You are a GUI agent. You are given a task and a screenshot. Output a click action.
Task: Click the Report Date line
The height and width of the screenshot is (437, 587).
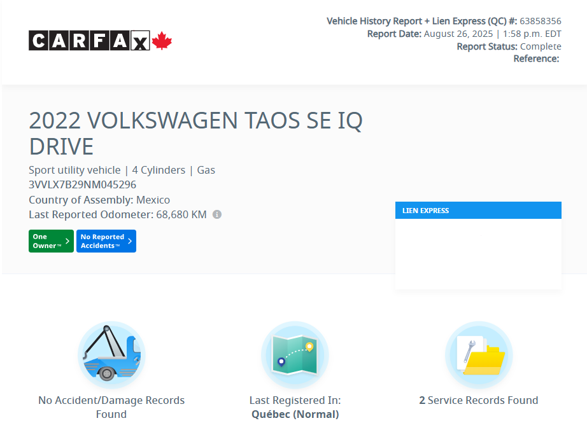tap(464, 34)
